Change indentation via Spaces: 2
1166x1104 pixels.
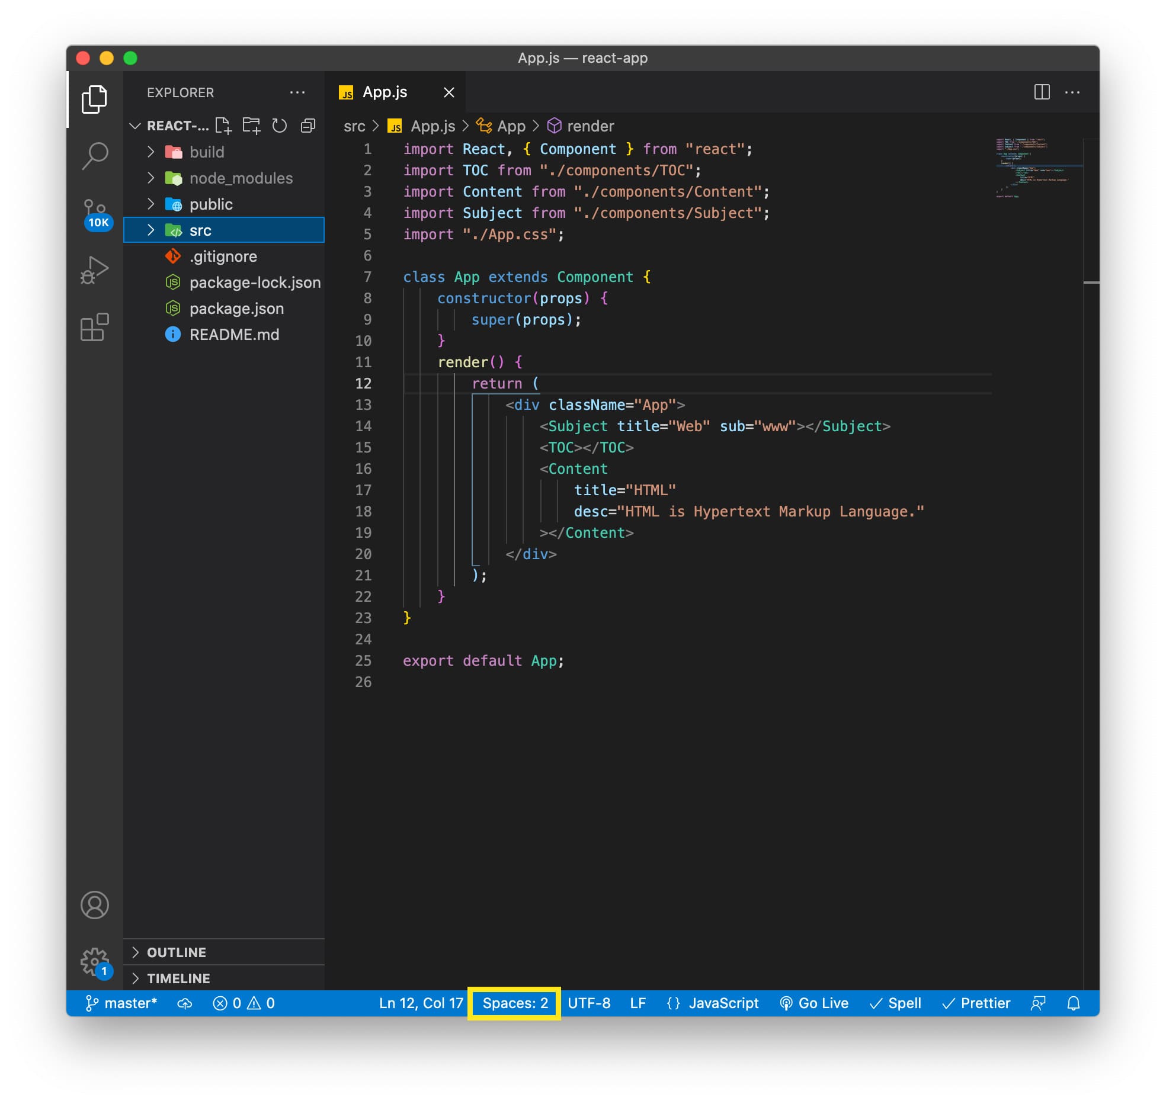click(514, 1003)
